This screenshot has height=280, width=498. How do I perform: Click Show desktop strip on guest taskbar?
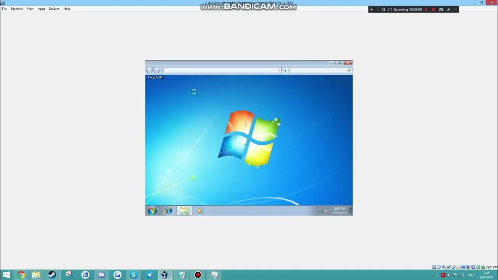[351, 211]
